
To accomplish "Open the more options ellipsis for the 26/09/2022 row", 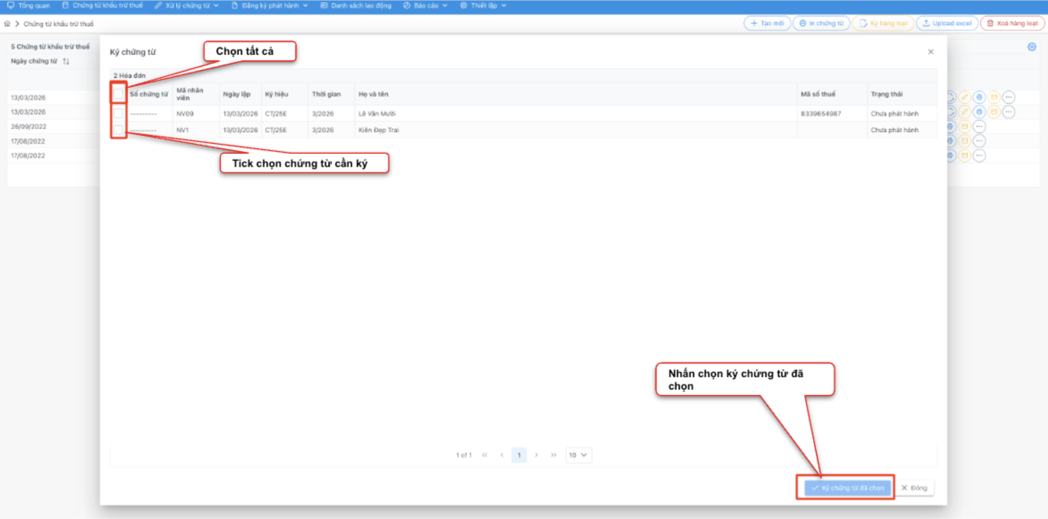I will click(x=979, y=126).
